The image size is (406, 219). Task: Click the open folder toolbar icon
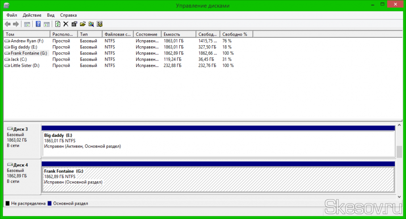click(82, 24)
